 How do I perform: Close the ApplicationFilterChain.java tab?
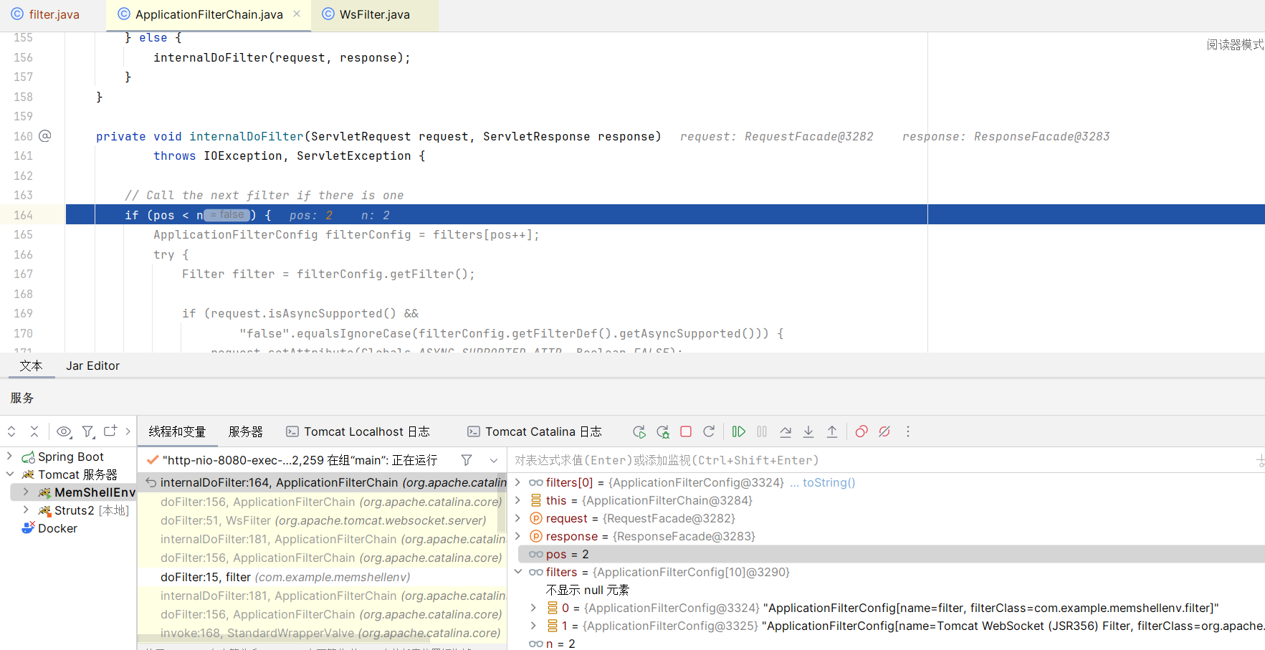pyautogui.click(x=297, y=14)
